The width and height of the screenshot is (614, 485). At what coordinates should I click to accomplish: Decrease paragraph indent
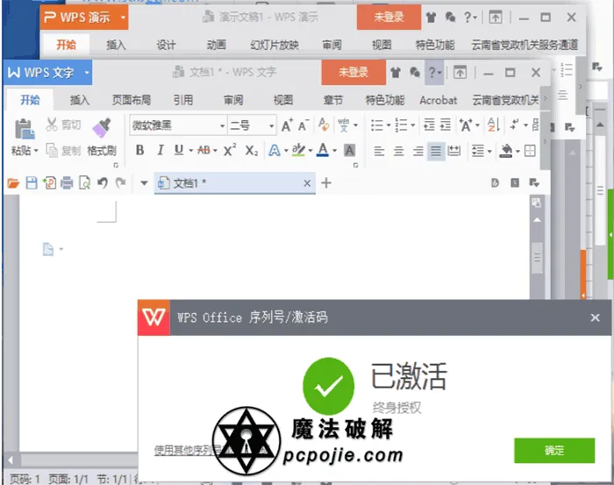coord(429,125)
